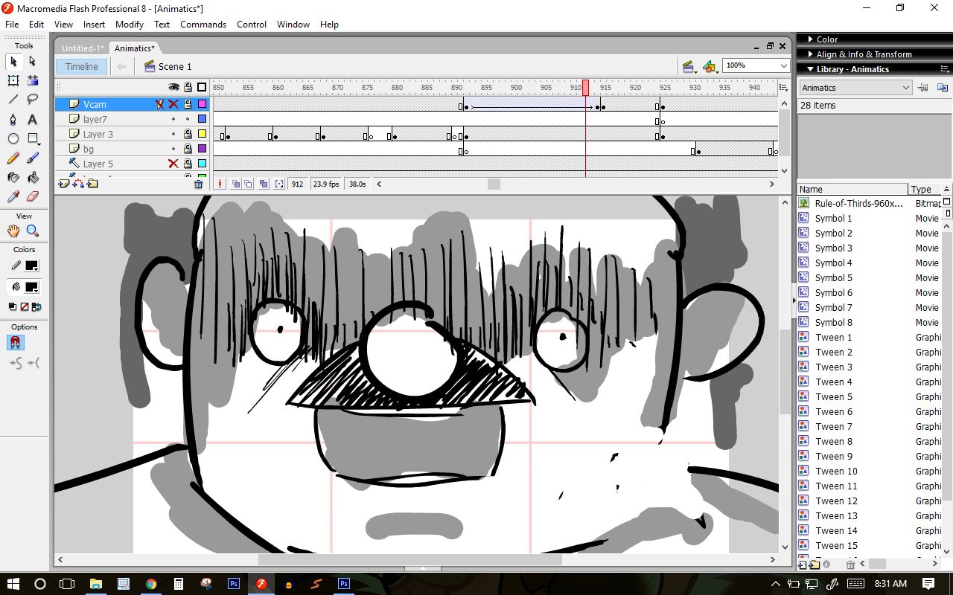The width and height of the screenshot is (953, 595).
Task: Sort library by Name column header
Action: (x=852, y=189)
